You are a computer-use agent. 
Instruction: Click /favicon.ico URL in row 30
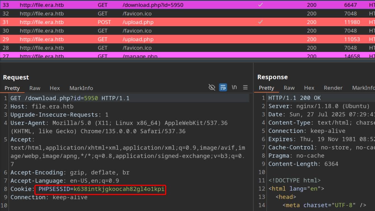[x=137, y=31]
